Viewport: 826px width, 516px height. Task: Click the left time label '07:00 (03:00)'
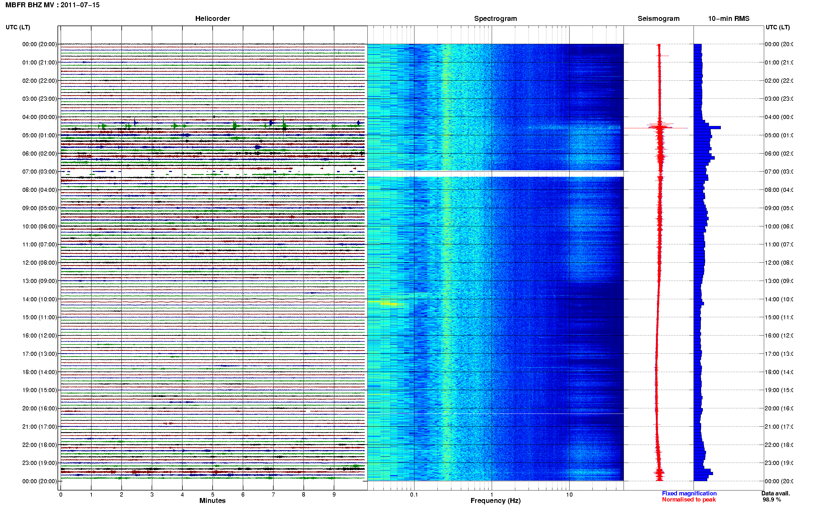(39, 172)
